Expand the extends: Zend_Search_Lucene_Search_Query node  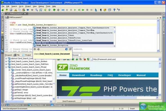tap(9, 70)
